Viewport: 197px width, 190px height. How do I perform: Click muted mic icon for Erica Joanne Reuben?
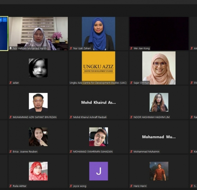coord(11,151)
